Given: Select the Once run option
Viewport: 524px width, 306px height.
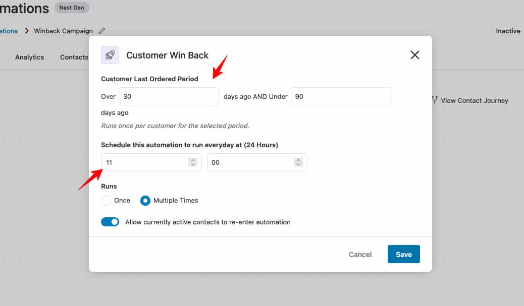Looking at the screenshot, I should (106, 201).
